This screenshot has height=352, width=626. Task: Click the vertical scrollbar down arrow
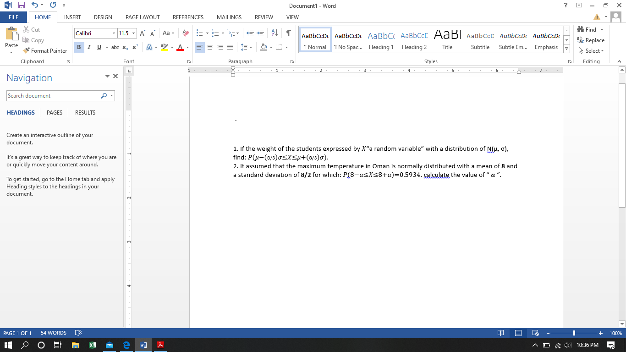pos(622,324)
